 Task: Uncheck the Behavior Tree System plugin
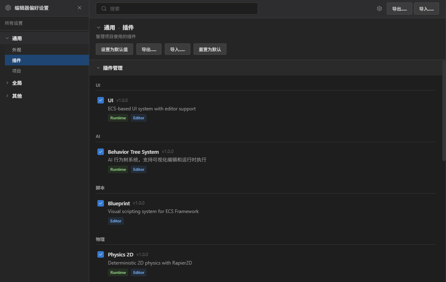coord(100,151)
